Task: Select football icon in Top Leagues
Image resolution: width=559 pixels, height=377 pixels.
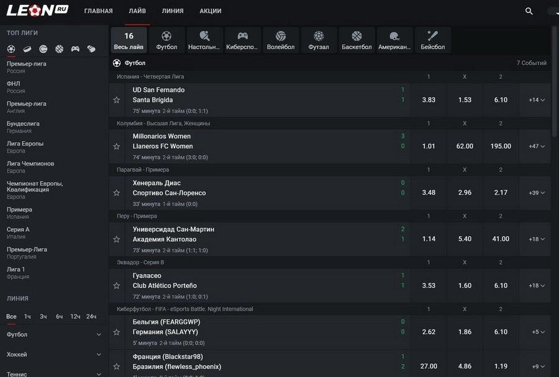Action: pos(11,49)
